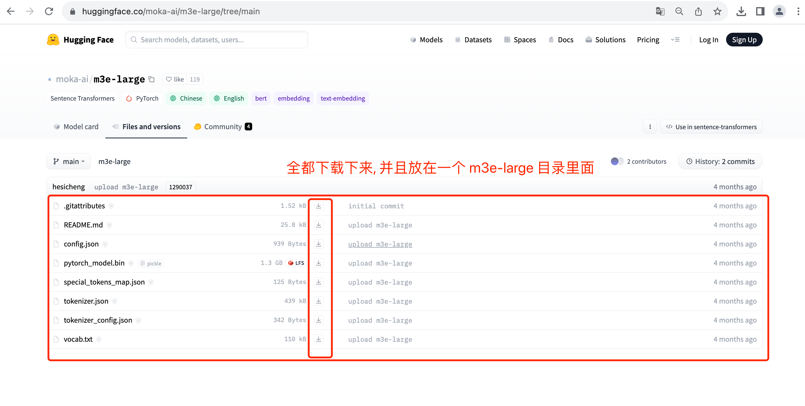The image size is (805, 406).
Task: Go to Spaces in top navigation
Action: tap(520, 40)
